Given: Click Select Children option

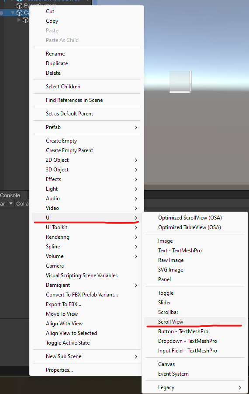Looking at the screenshot, I should [86, 87].
